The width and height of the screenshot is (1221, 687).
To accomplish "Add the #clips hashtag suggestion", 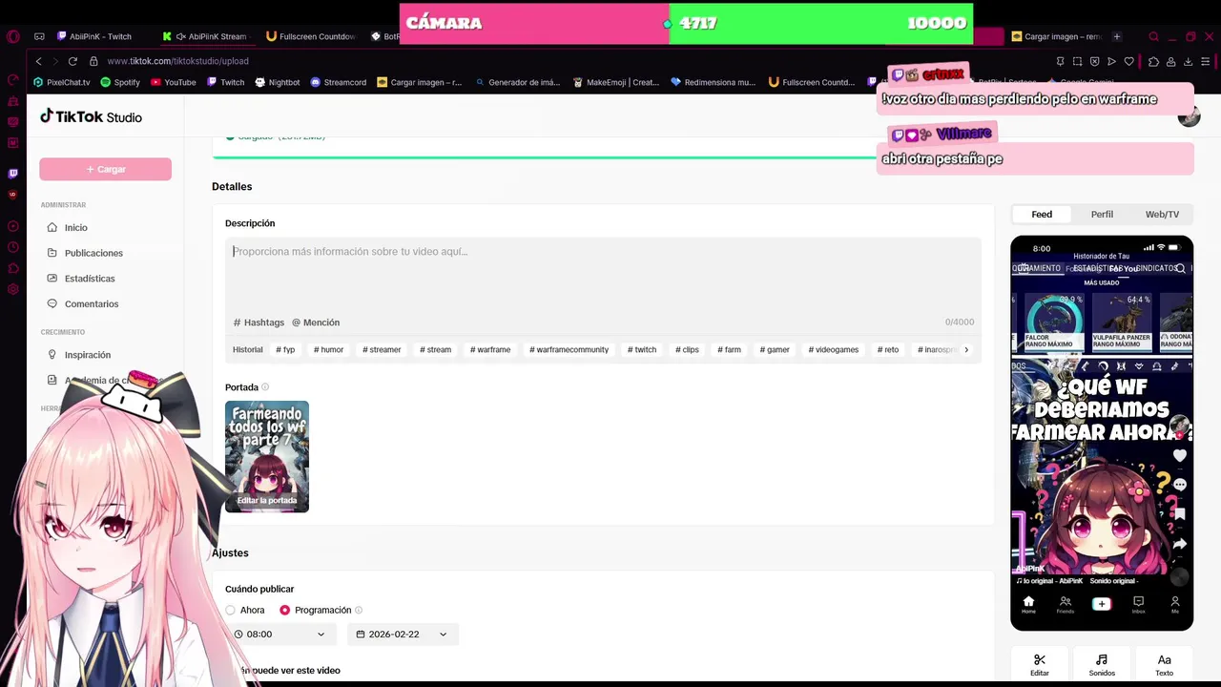I will point(687,349).
